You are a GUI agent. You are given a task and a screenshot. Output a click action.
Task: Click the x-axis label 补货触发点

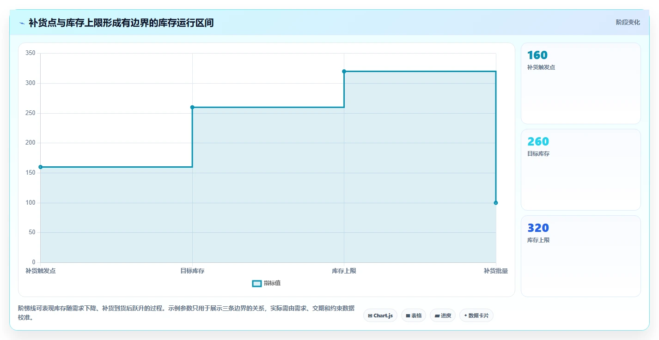[41, 271]
